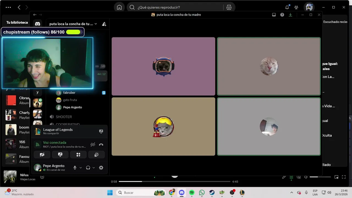The height and width of the screenshot is (198, 352).
Task: Open 'y' server in Discord sidebar
Action: pos(37,92)
